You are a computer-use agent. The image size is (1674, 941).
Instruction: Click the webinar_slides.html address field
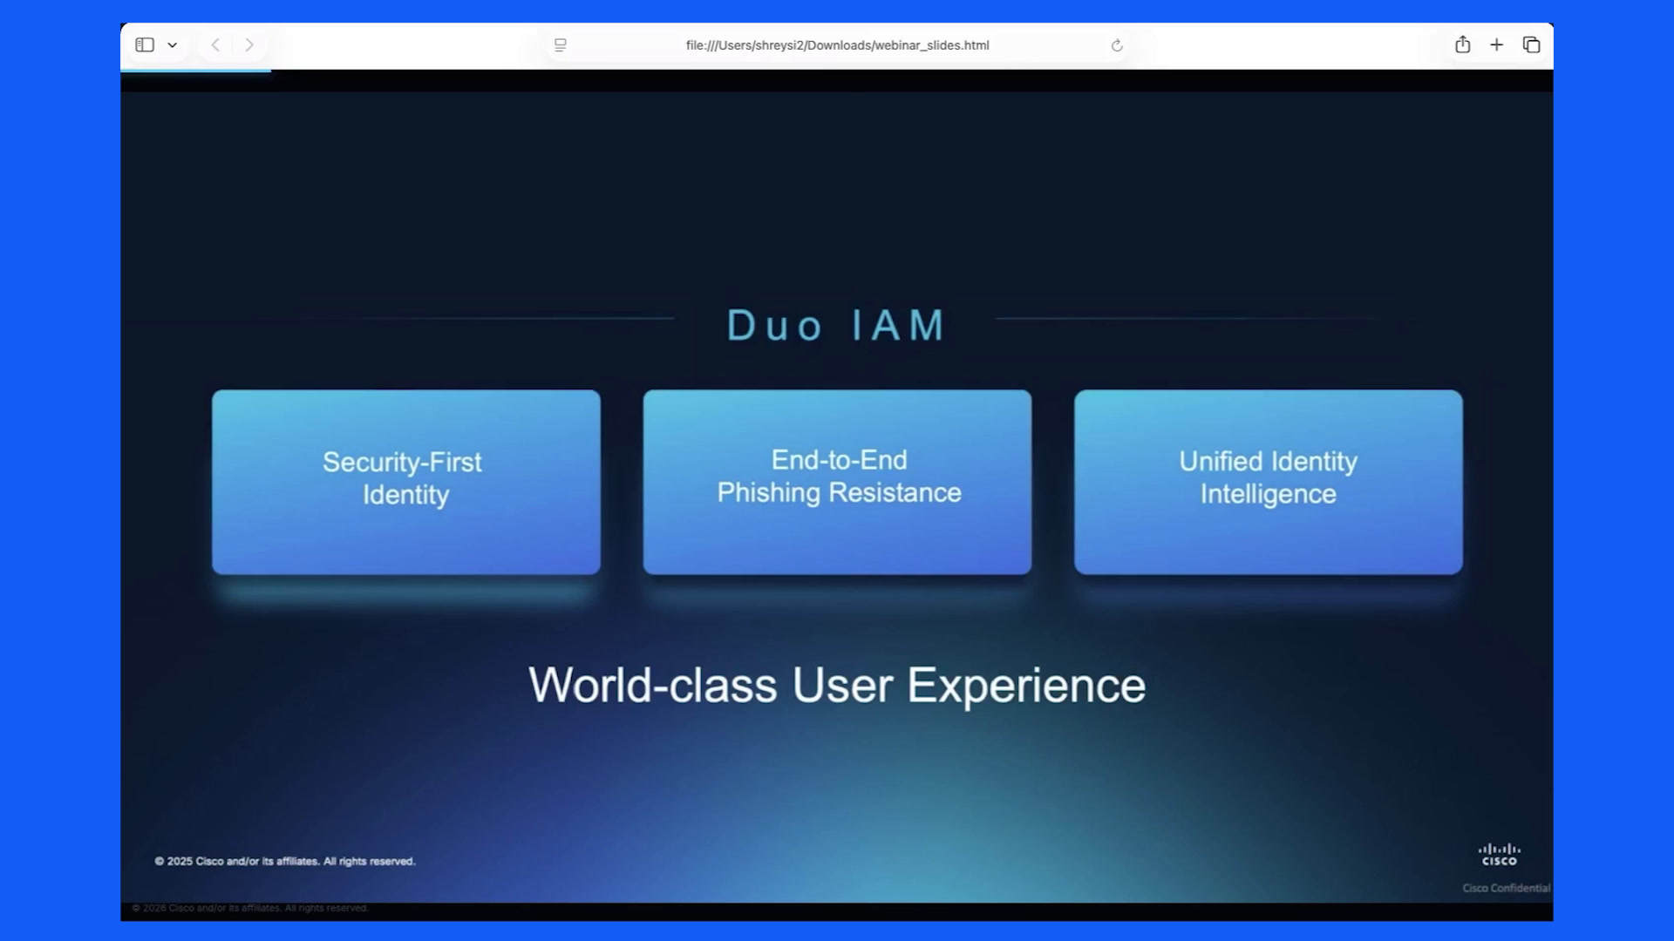pyautogui.click(x=837, y=45)
